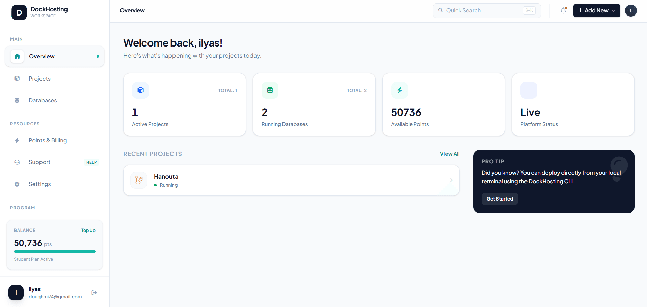Click the Support headset icon
Image resolution: width=647 pixels, height=307 pixels.
click(x=17, y=162)
